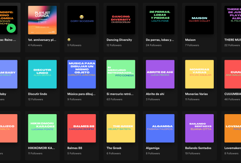The height and width of the screenshot is (163, 241).
Task: Click the Maison playlist title text
Action: [191, 40]
